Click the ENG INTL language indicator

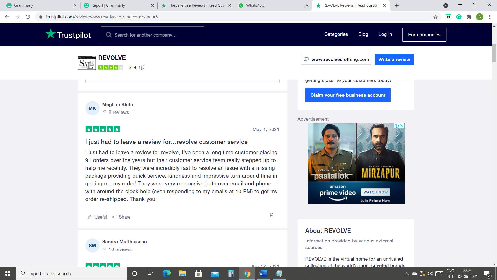(450, 274)
